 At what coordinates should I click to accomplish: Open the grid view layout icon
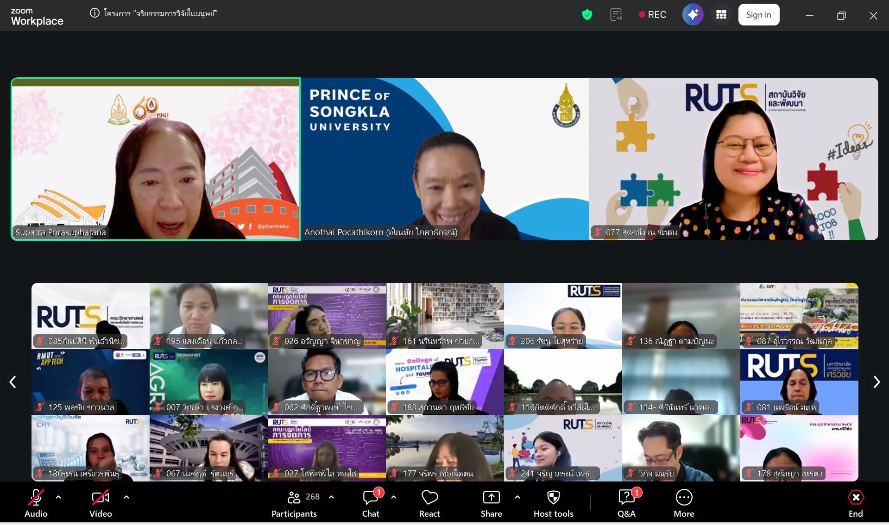[x=721, y=15]
